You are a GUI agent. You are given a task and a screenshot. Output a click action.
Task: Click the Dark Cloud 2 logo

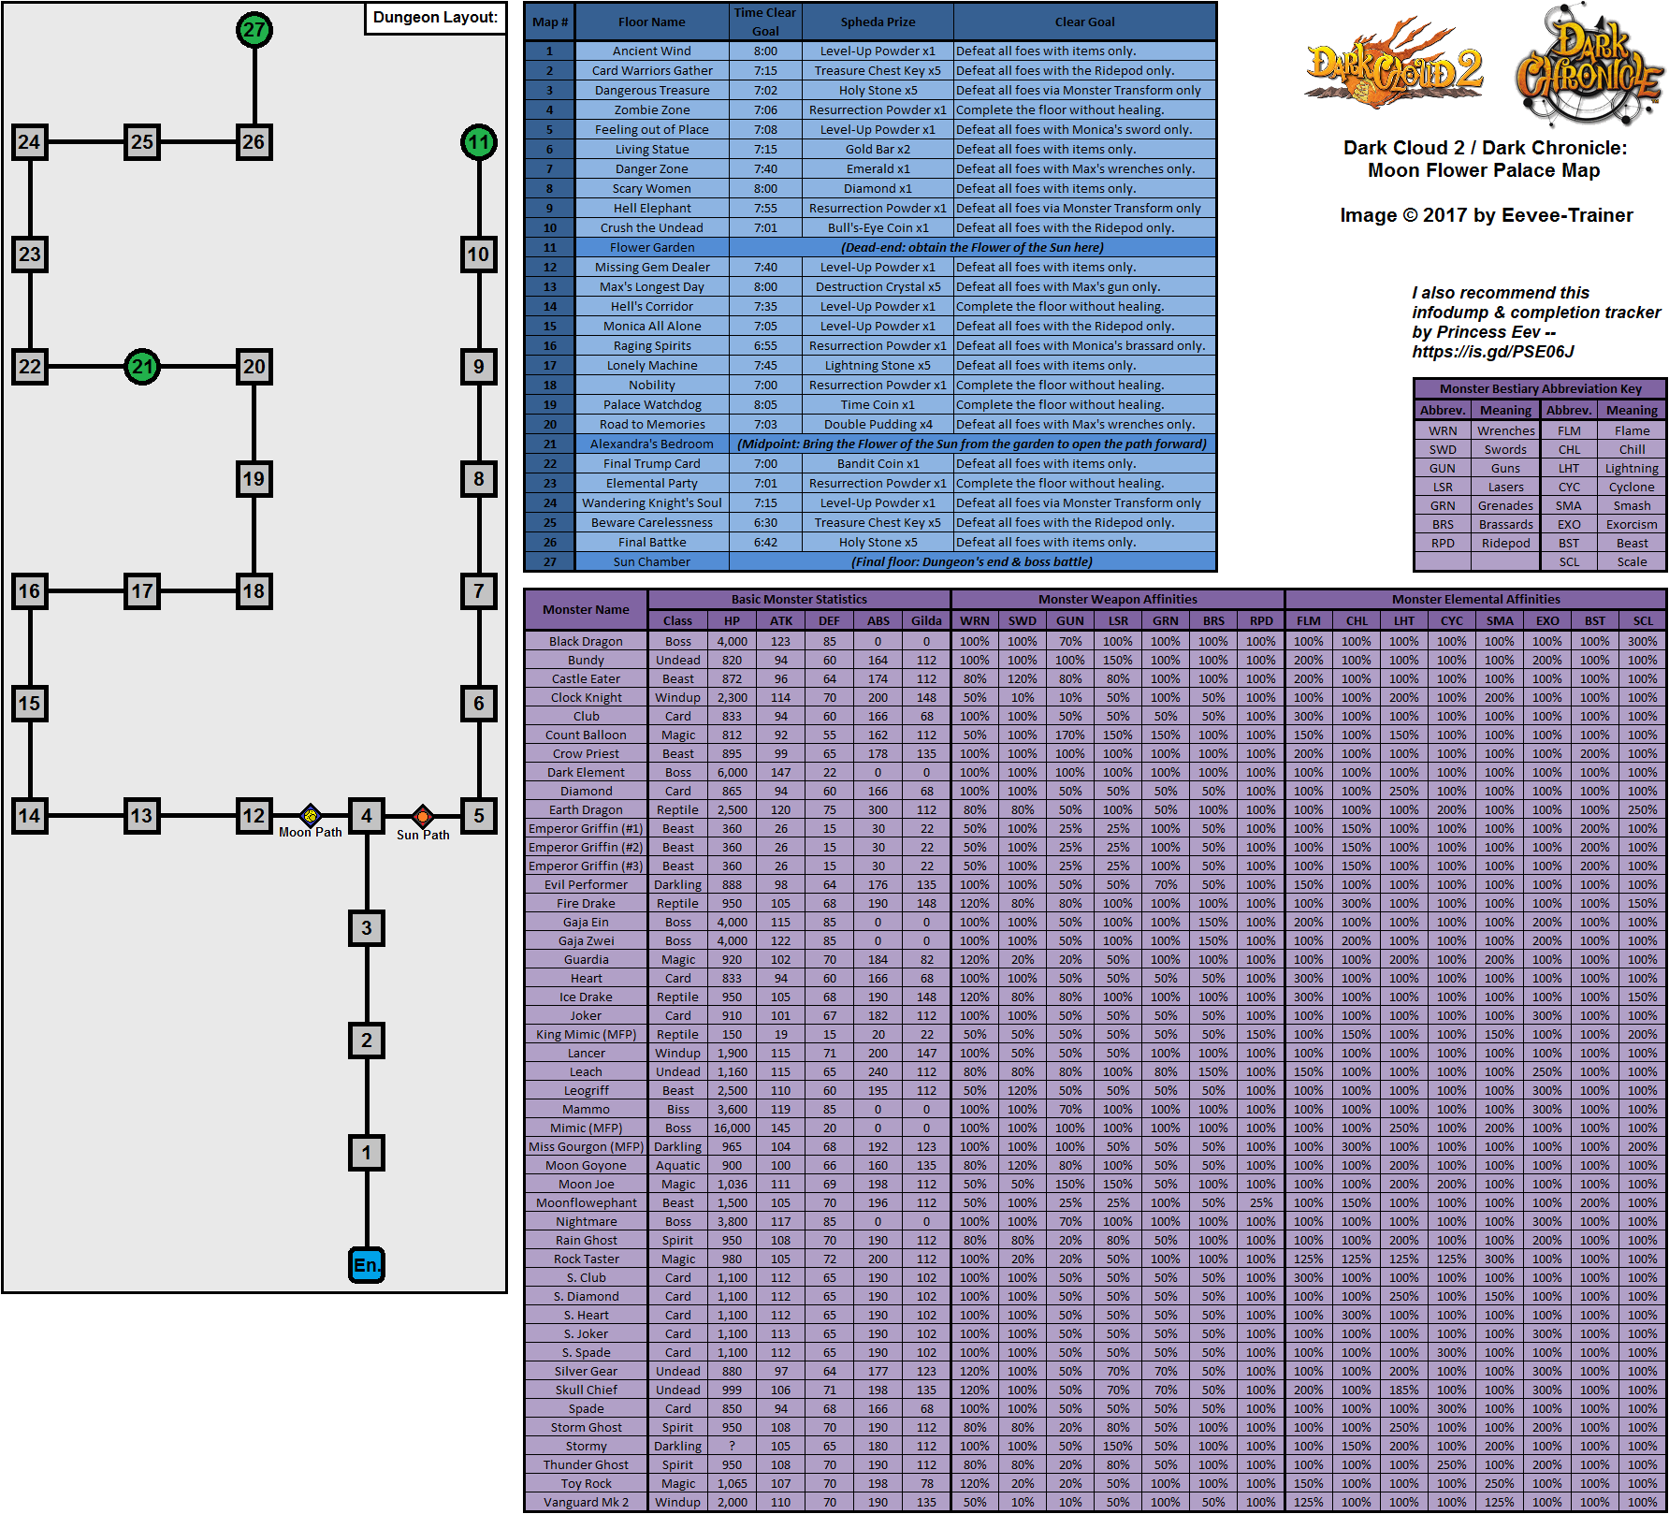point(1394,63)
